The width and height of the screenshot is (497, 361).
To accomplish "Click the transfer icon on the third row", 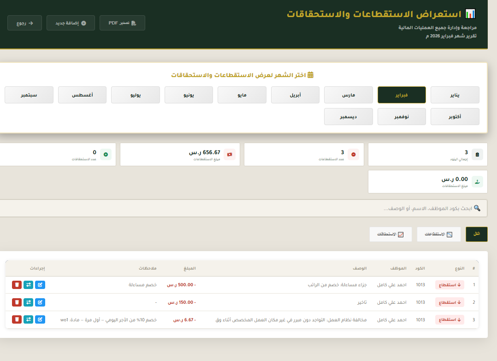I will (x=29, y=319).
